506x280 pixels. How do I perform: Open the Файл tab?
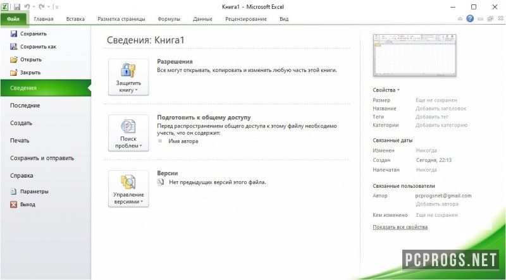tap(13, 19)
